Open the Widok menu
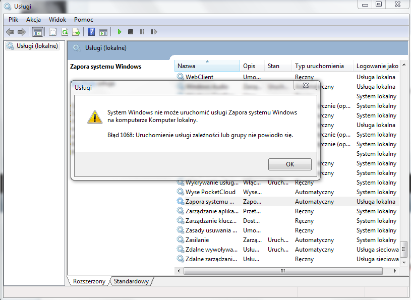The image size is (411, 300). [x=57, y=20]
